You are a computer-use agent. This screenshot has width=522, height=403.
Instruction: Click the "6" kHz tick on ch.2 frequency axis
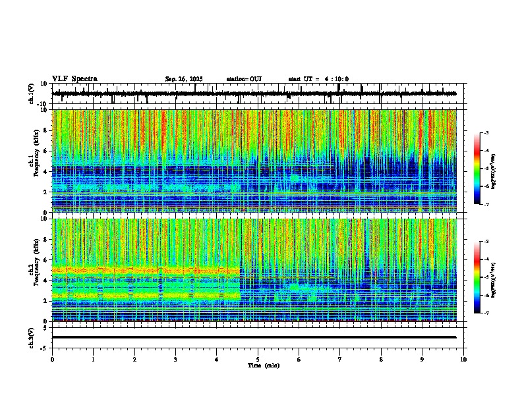coord(46,259)
